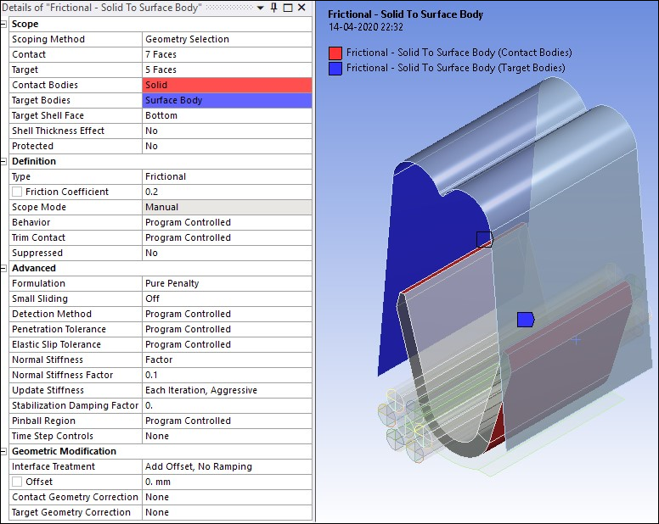The width and height of the screenshot is (659, 524).
Task: Click the blue Target Bodies legend square
Action: (x=335, y=68)
